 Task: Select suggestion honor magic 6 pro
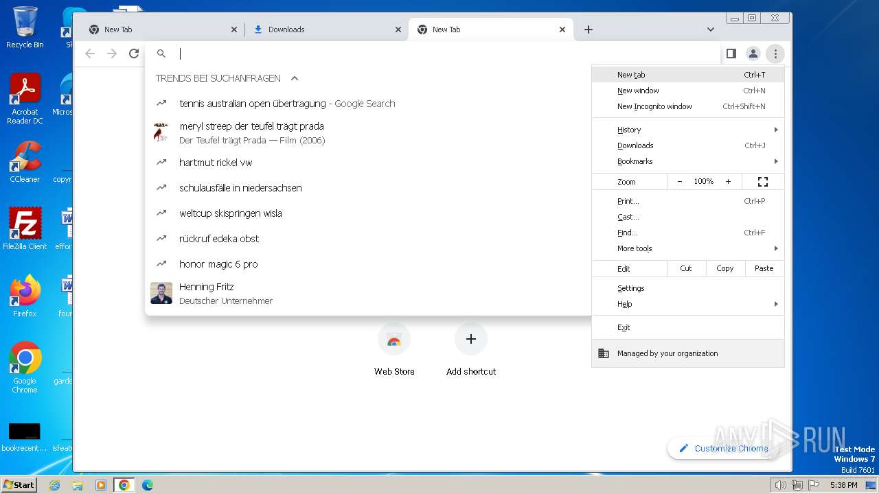point(368,264)
